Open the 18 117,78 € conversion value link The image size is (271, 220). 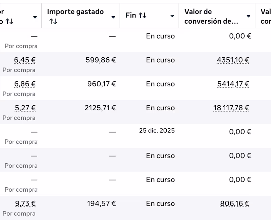point(231,108)
